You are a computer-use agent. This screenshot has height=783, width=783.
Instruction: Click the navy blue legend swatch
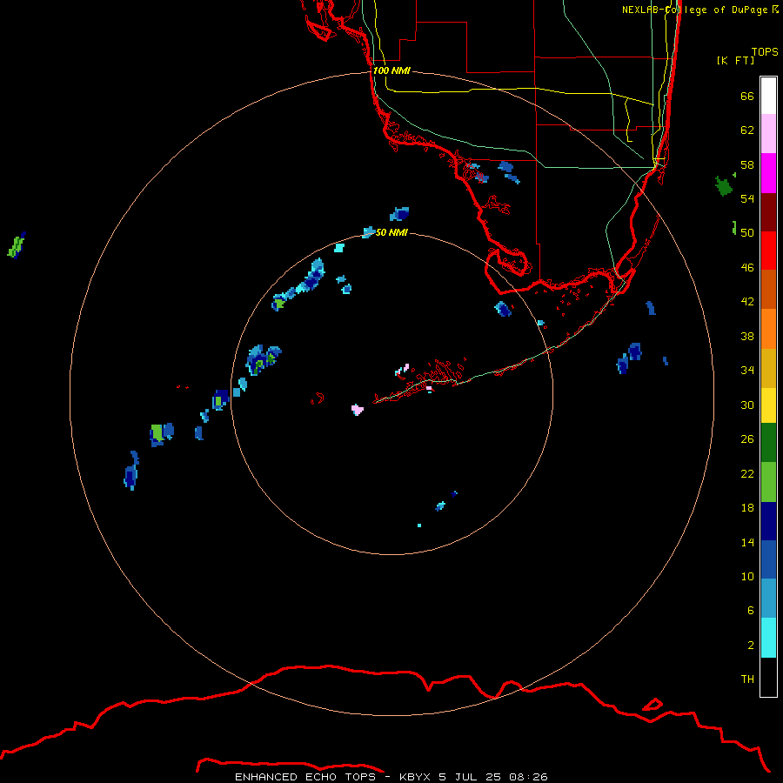768,521
